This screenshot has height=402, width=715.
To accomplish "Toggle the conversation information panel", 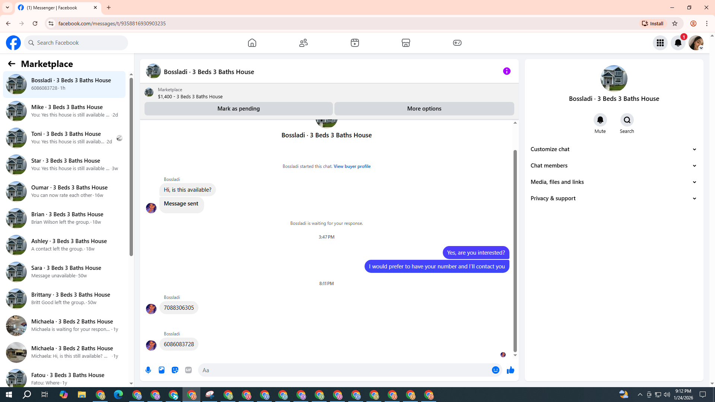I will pyautogui.click(x=506, y=71).
